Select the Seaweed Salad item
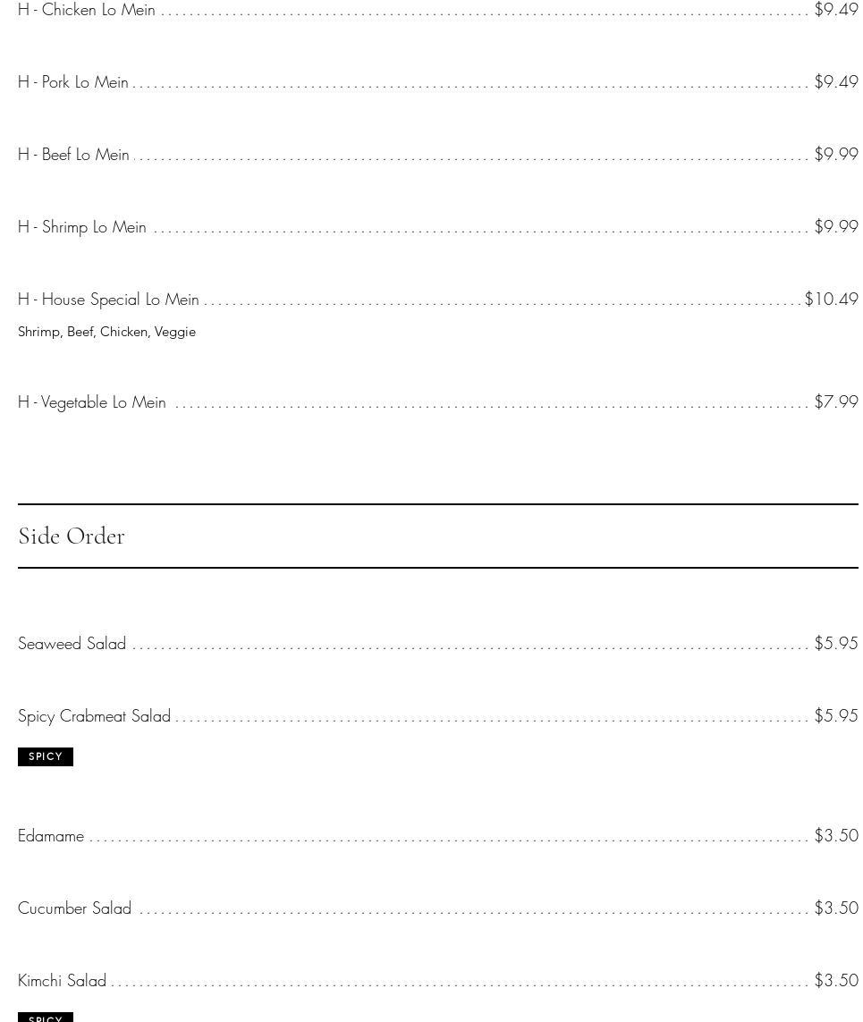The height and width of the screenshot is (1022, 863). click(72, 644)
